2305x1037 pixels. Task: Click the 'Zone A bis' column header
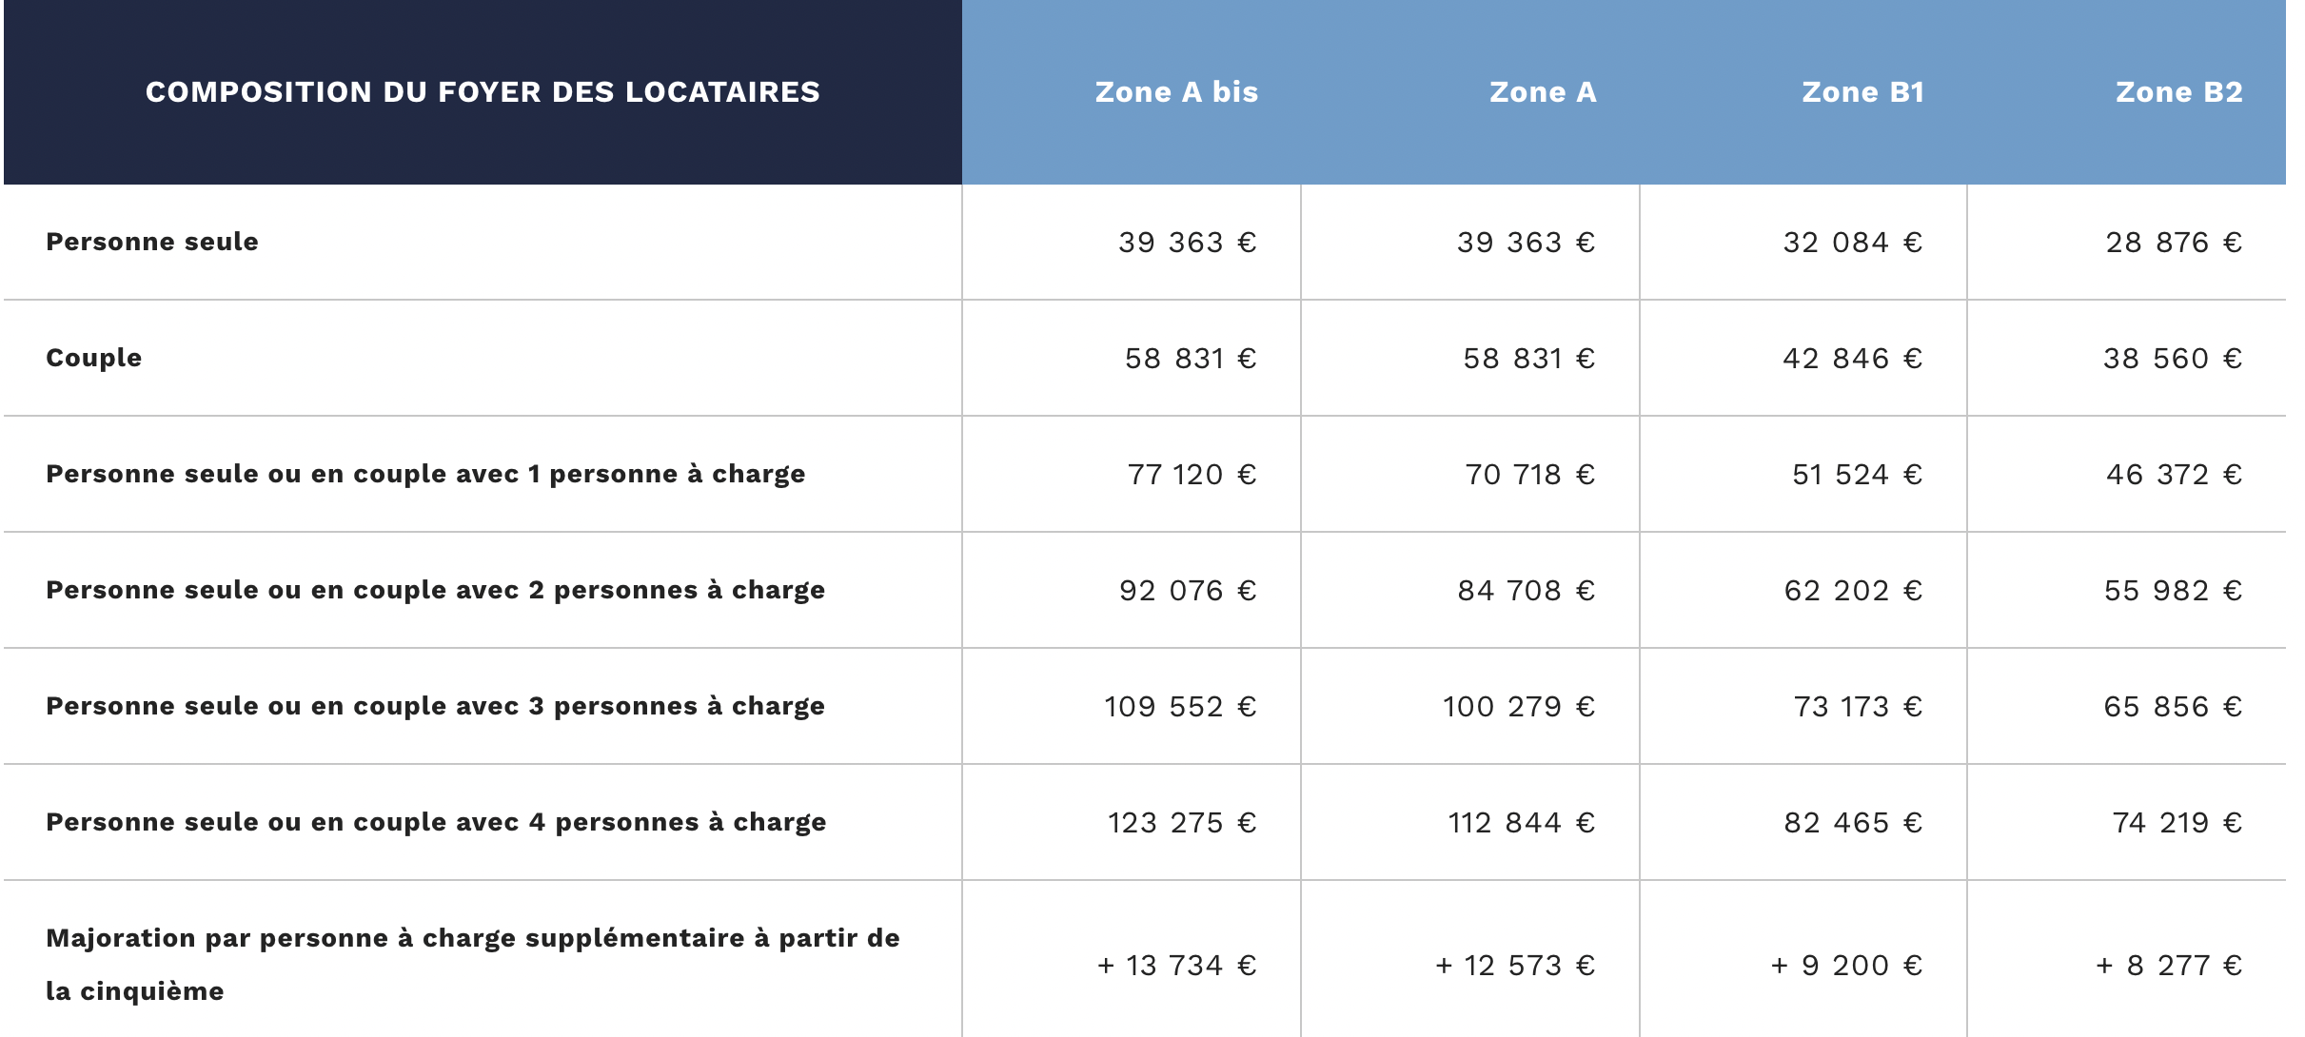(x=1176, y=92)
